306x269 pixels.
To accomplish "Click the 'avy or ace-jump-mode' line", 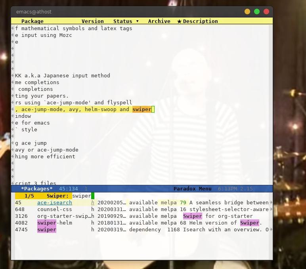I will 47,150.
